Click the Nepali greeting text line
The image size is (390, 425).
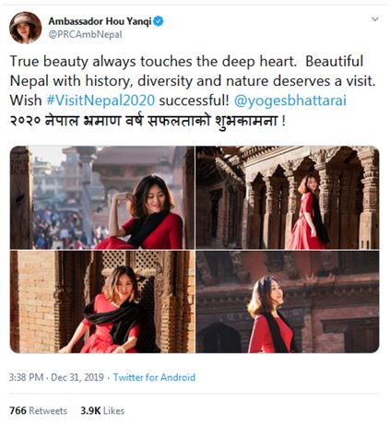pyautogui.click(x=148, y=120)
